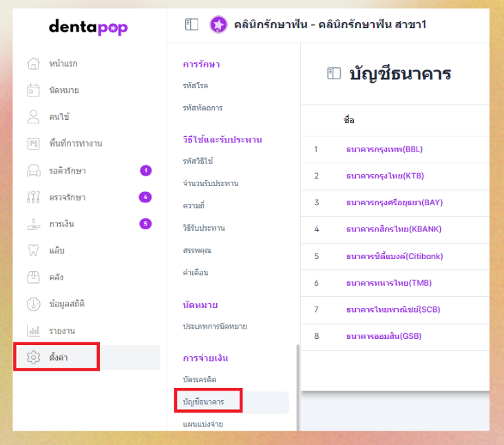Image resolution: width=504 pixels, height=445 pixels.
Task: Open รหัสวิธีใช้ settings entry
Action: point(198,161)
